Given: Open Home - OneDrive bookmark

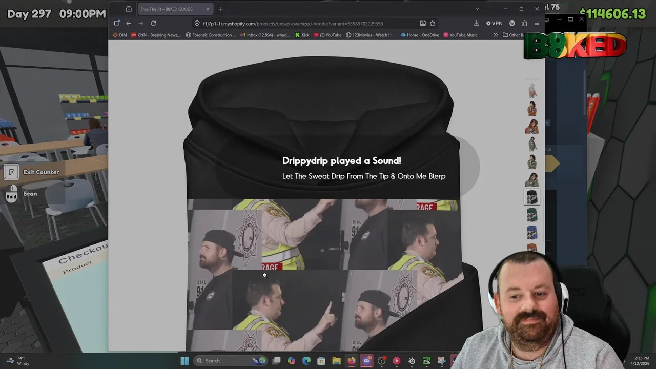Looking at the screenshot, I should 420,35.
